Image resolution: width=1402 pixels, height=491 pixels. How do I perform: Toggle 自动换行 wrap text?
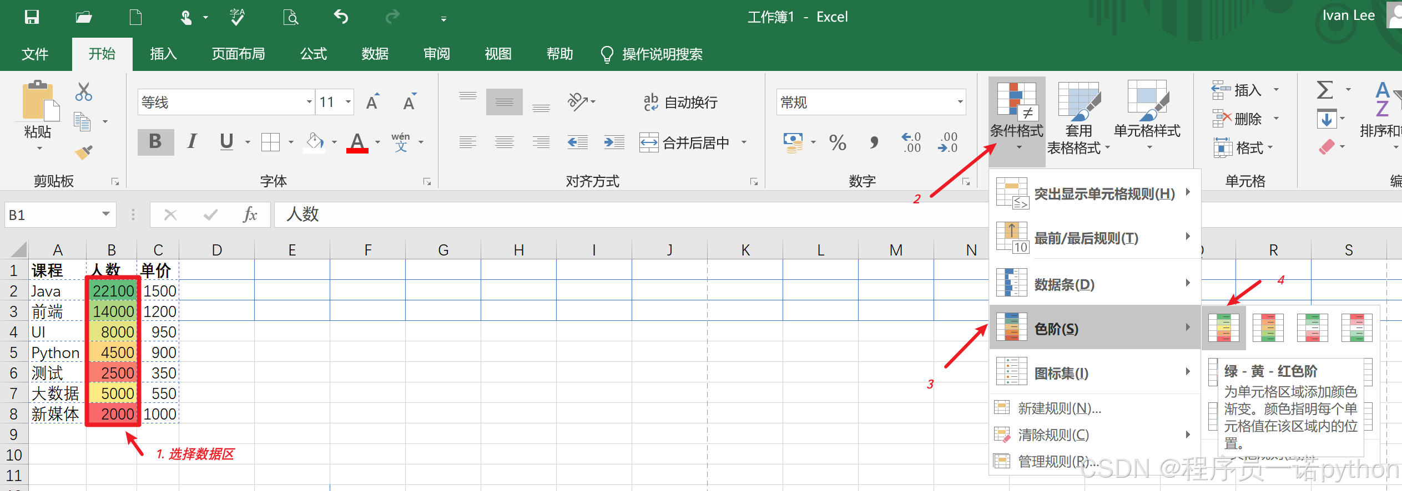click(x=680, y=102)
